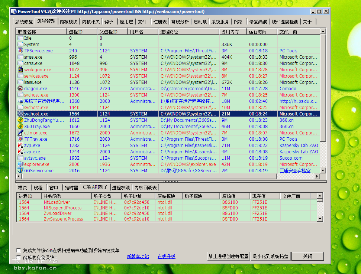361x274 pixels.
Task: Click 最小化到系统托盘 button
Action: click(x=271, y=256)
